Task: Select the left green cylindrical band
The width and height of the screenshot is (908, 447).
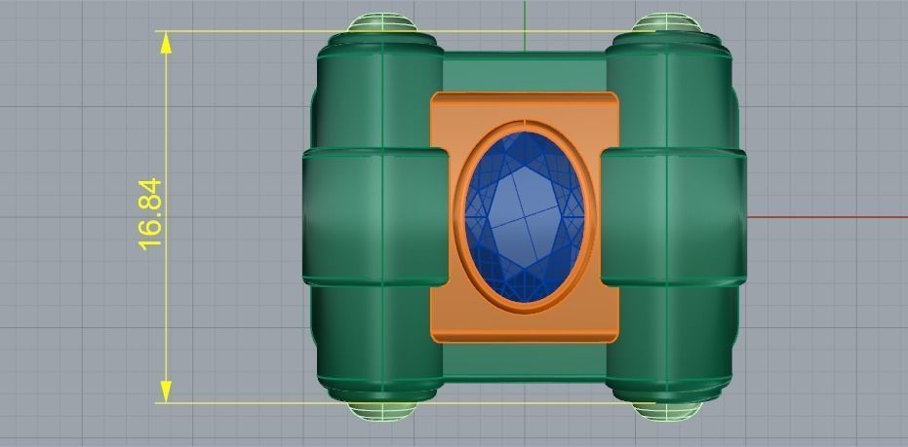Action: [x=375, y=217]
